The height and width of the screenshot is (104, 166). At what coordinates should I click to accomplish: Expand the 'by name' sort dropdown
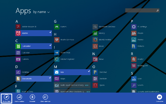(x=41, y=12)
